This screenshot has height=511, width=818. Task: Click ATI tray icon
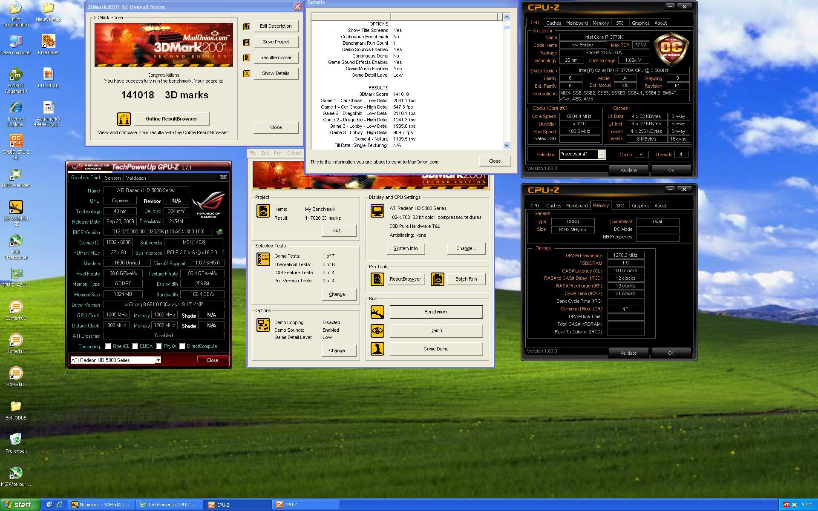tap(786, 505)
